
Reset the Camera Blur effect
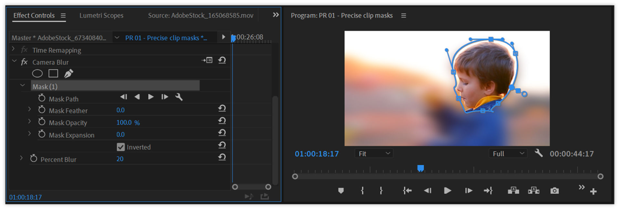(x=222, y=60)
